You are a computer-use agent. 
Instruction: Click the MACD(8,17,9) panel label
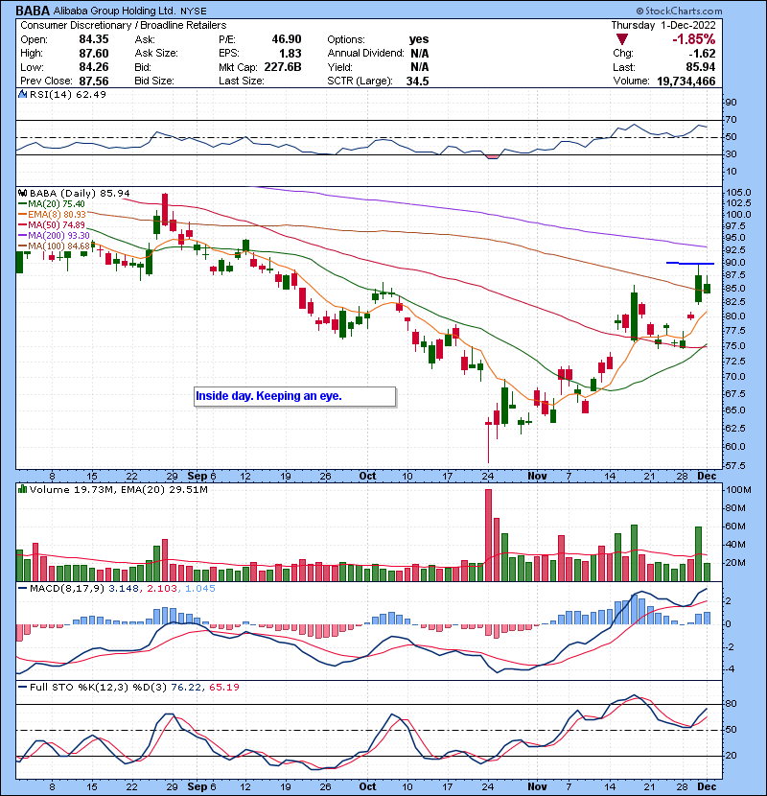67,589
